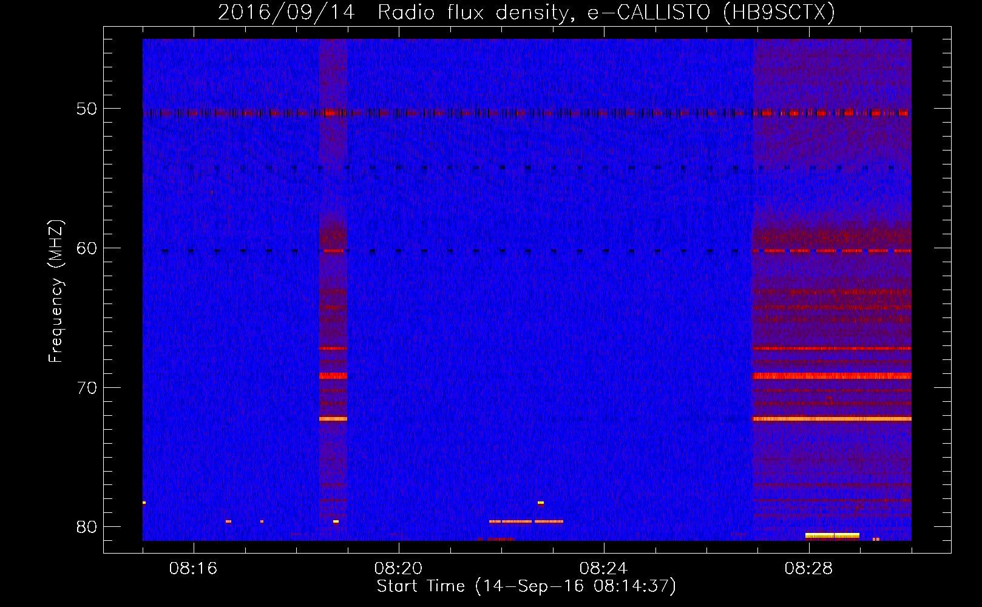The image size is (982, 607).
Task: Click the 70 frequency tick label
Action: 87,387
